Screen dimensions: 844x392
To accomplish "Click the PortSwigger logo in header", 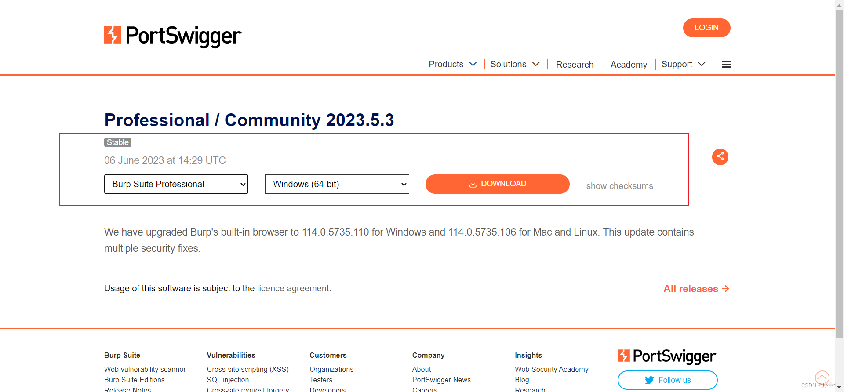I will [x=173, y=36].
